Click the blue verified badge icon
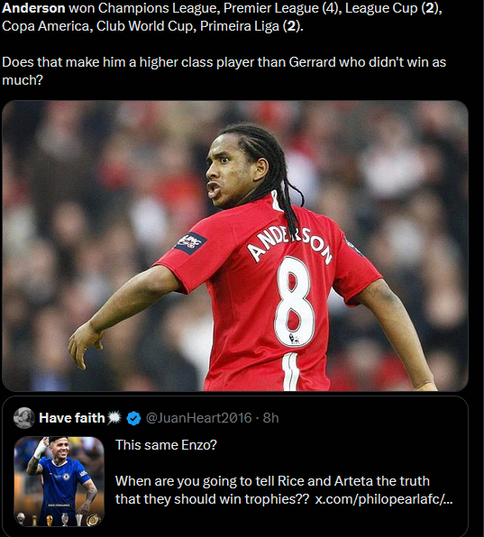Screen dimensions: 484x537 [133, 418]
